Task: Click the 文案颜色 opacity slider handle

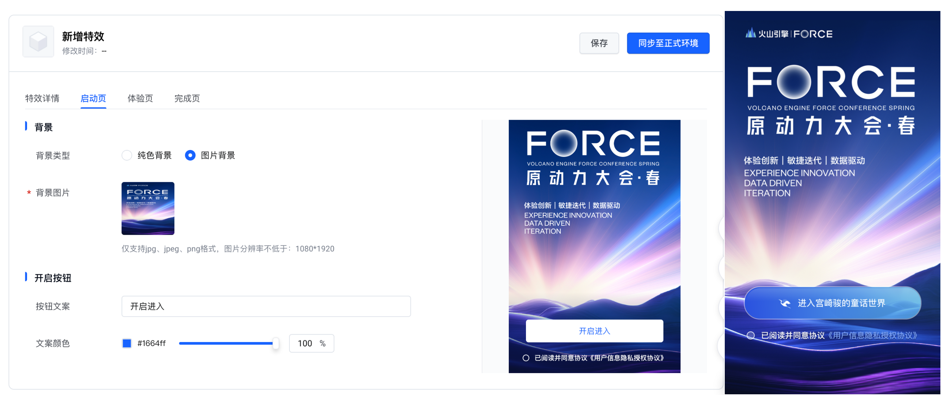Action: 276,343
